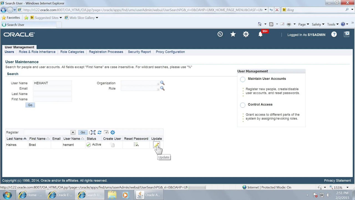This screenshot has width=355, height=200.
Task: Open Proxy Configuration tab
Action: [170, 52]
